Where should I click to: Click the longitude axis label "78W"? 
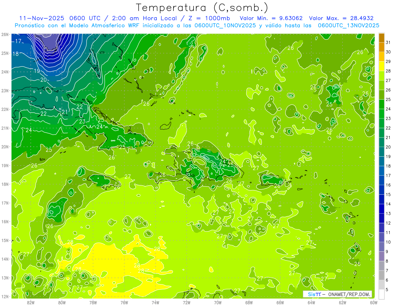point(93,302)
